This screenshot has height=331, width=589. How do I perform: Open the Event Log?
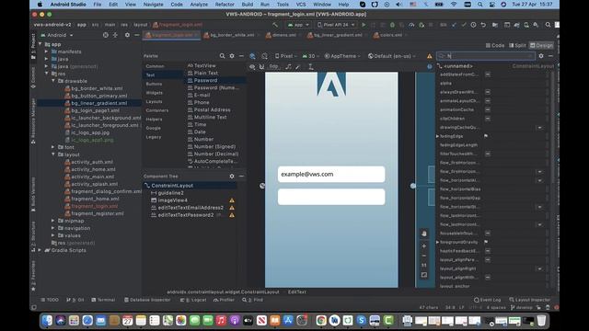(487, 300)
